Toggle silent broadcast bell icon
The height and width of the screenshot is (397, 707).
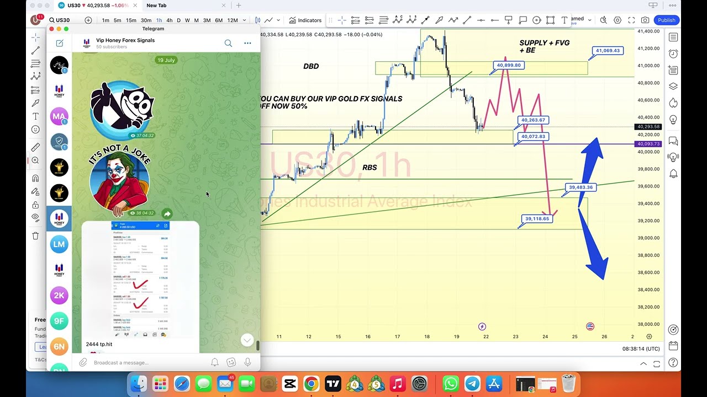point(214,362)
